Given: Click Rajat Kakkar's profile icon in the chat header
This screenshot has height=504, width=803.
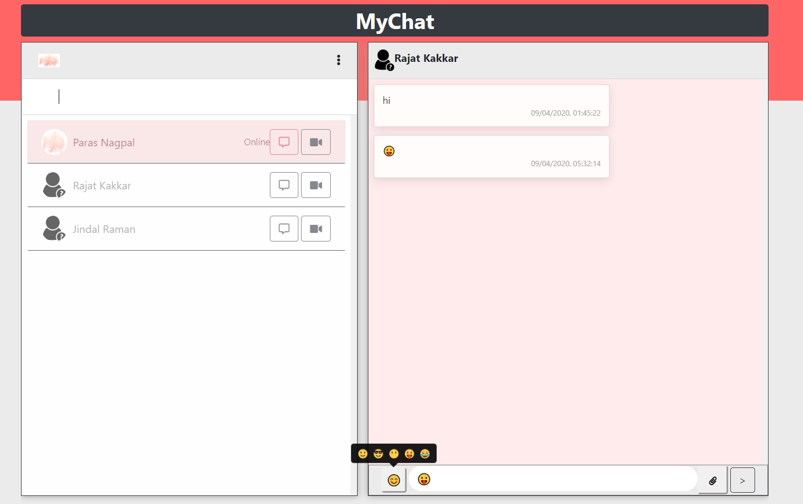Looking at the screenshot, I should click(x=383, y=59).
